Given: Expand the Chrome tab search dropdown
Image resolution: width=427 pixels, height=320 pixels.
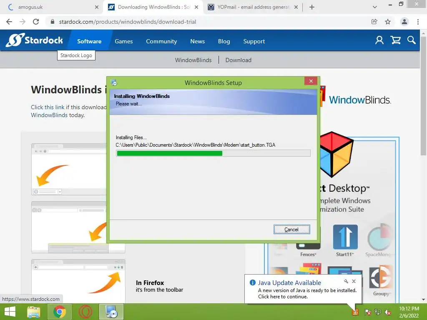Looking at the screenshot, I should [x=375, y=7].
